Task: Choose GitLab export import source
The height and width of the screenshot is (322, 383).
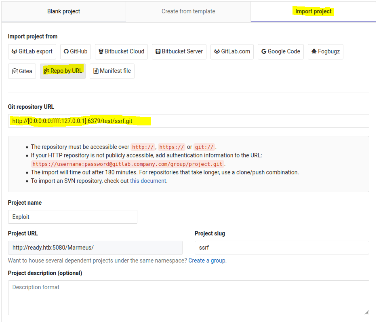Action: point(32,52)
